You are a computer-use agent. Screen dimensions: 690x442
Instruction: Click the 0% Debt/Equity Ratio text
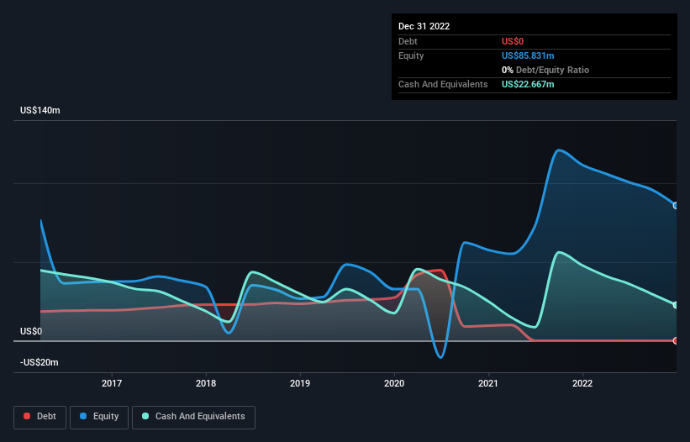click(x=545, y=70)
